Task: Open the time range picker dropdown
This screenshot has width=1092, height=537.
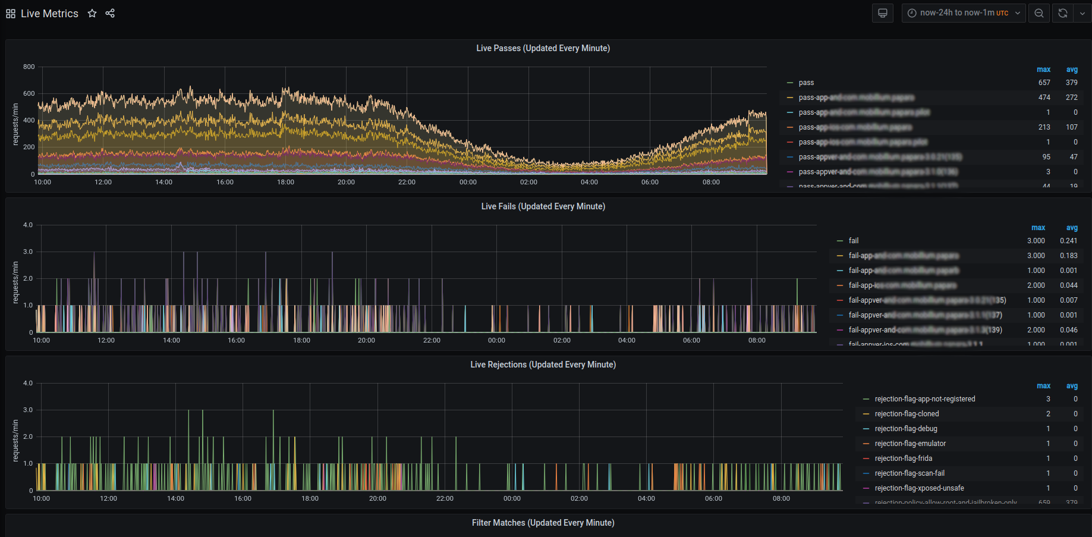Action: (x=963, y=13)
